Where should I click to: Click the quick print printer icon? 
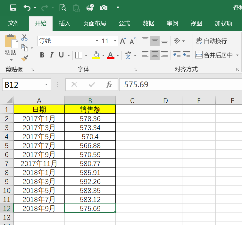point(90,7)
